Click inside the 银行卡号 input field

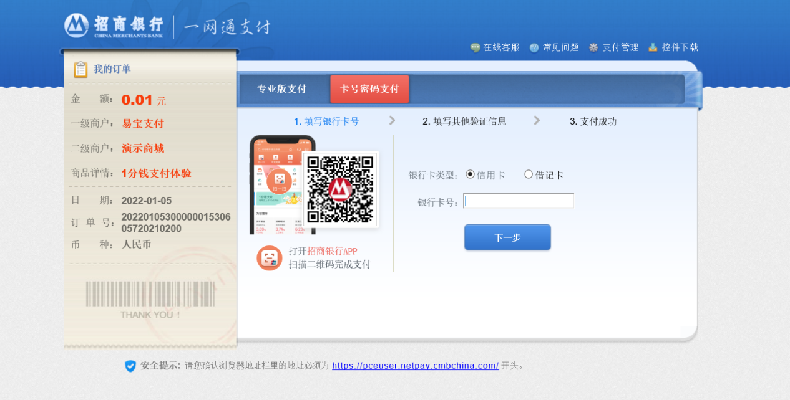[518, 201]
